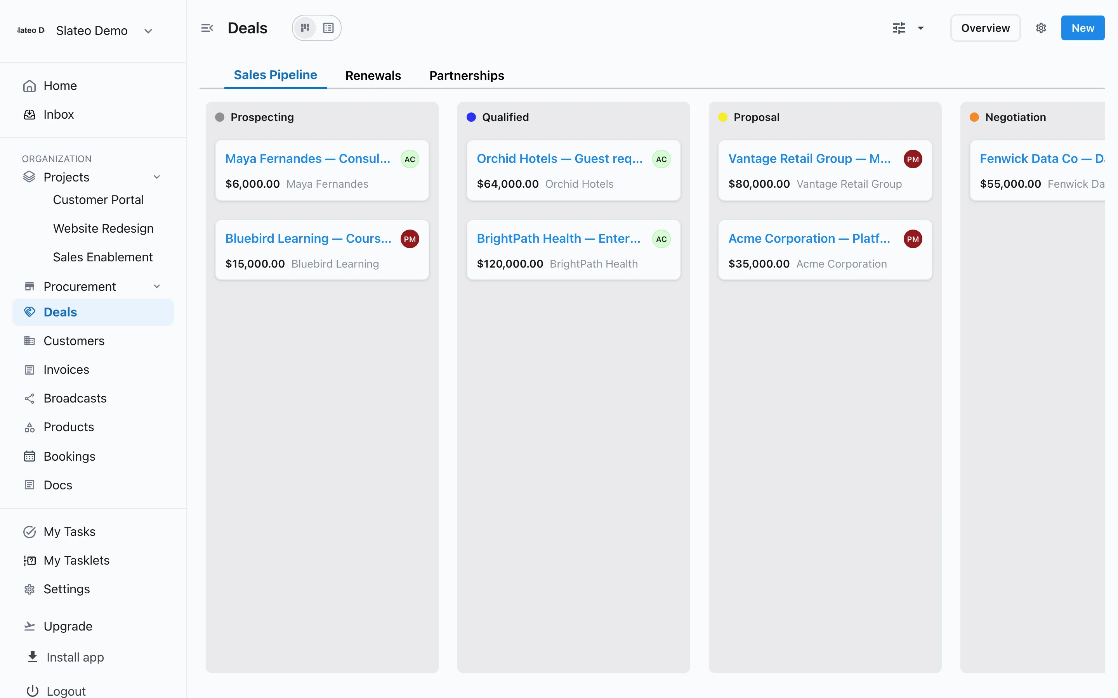Open Broadcasts page
Viewport: 1118px width, 698px height.
click(93, 398)
